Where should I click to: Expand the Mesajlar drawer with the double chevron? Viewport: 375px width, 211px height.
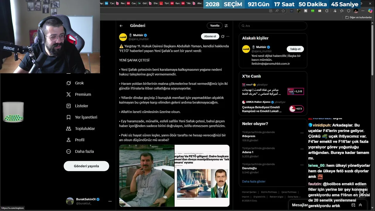coord(360,205)
